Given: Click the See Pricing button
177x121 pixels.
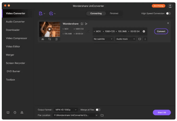Looking at the screenshot, I should click(x=158, y=6).
